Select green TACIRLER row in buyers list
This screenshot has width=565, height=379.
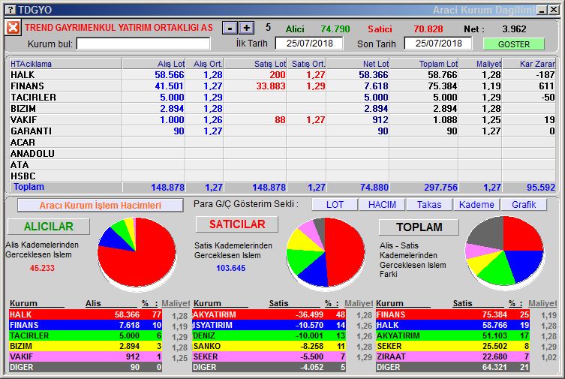click(x=86, y=335)
